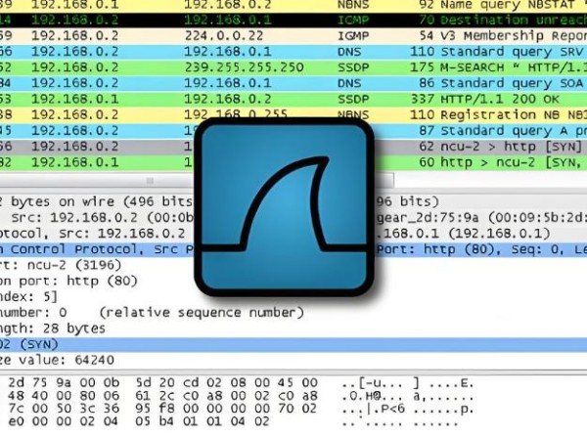Click destination 224.0.0.22 in the IGMP row
The height and width of the screenshot is (437, 587).
tap(224, 36)
